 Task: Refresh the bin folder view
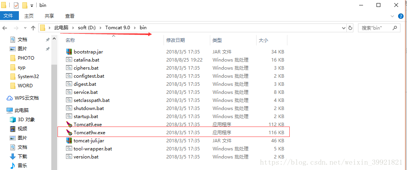(350, 28)
